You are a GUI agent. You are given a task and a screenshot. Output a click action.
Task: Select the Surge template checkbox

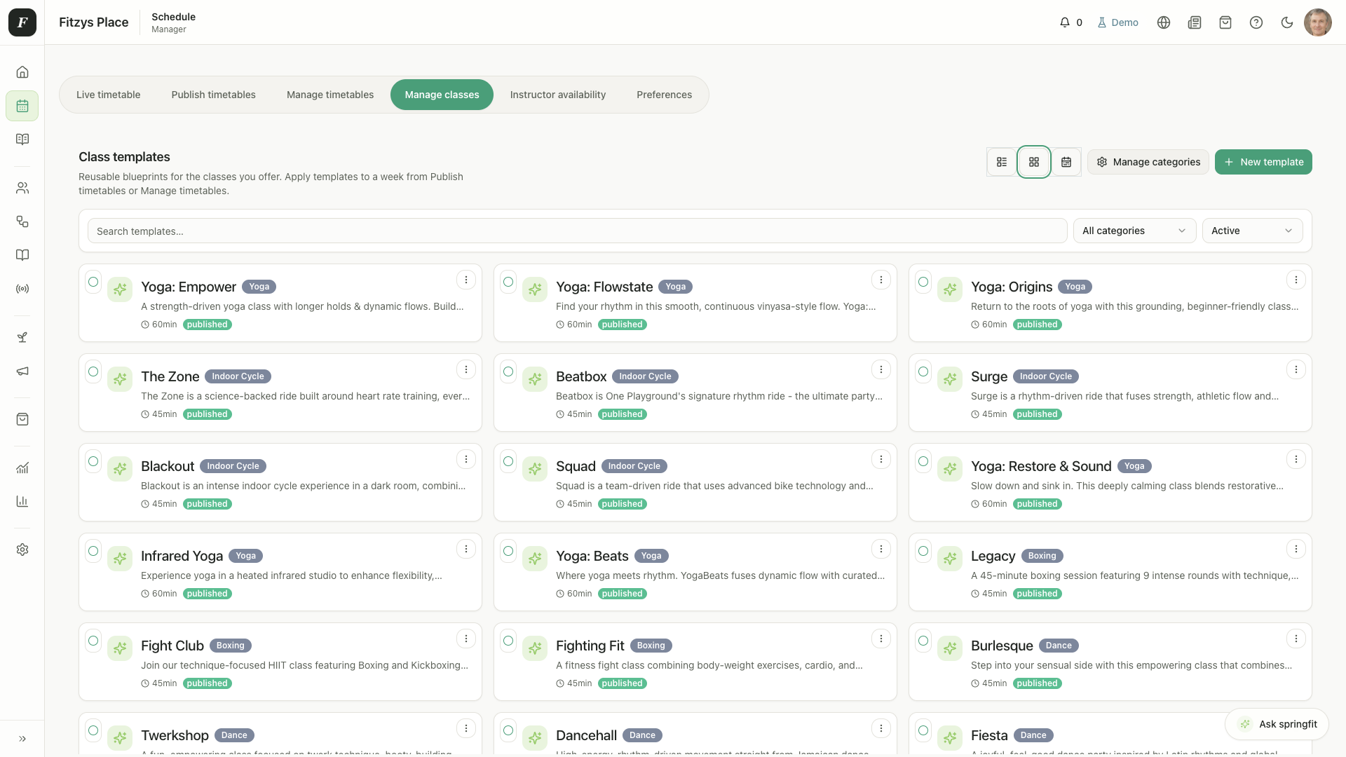pos(923,371)
